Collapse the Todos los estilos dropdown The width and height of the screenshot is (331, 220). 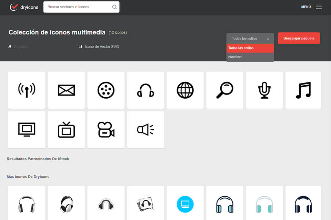[x=250, y=38]
